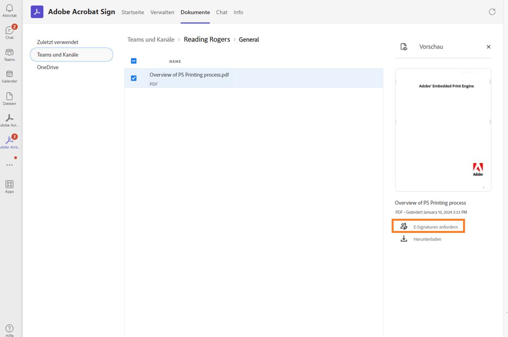Viewport: 508px width, 337px height.
Task: Select Teams und Kanäle in left list
Action: click(71, 55)
